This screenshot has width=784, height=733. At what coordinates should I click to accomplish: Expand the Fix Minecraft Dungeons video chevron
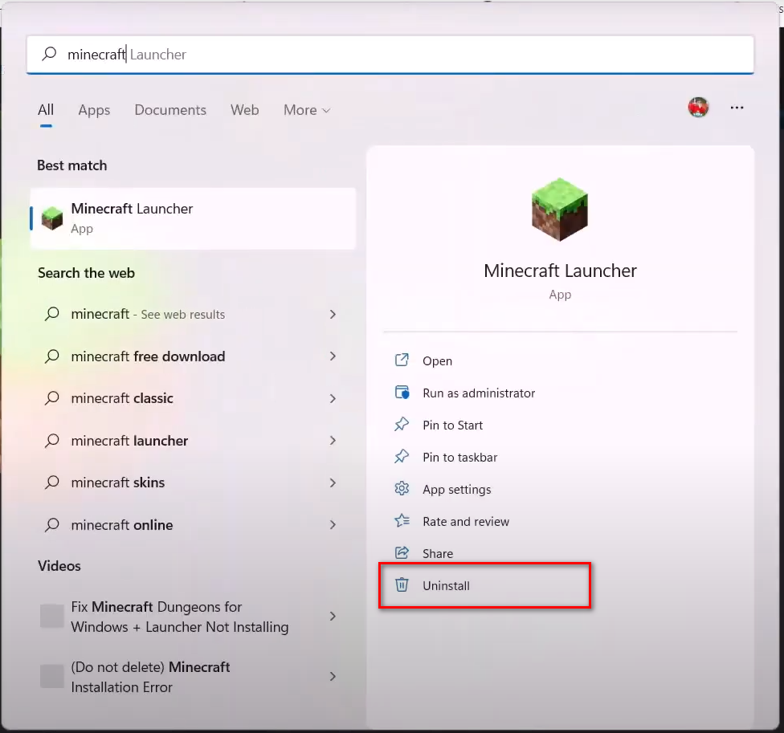tap(333, 616)
